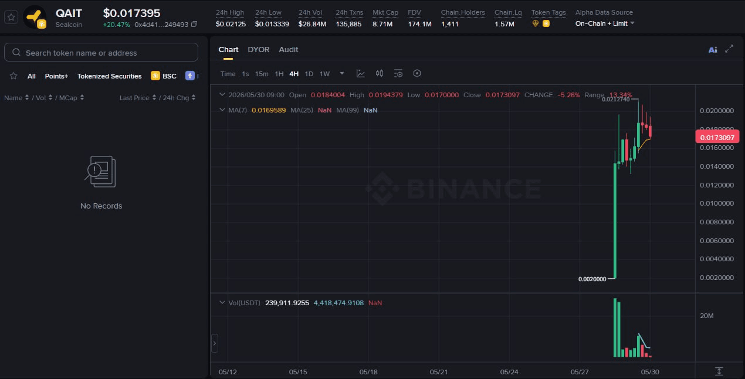This screenshot has width=745, height=379.
Task: Click the 05/27 date on time axis
Action: click(x=580, y=372)
